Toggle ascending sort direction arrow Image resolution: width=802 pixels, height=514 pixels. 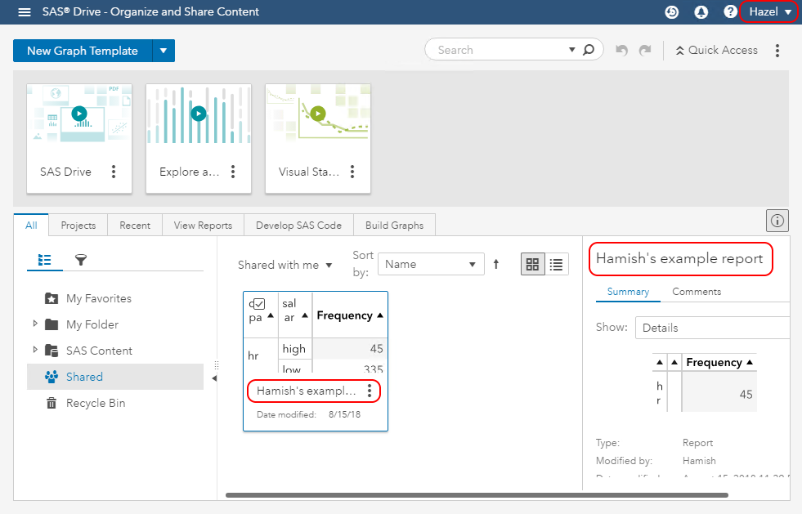495,265
